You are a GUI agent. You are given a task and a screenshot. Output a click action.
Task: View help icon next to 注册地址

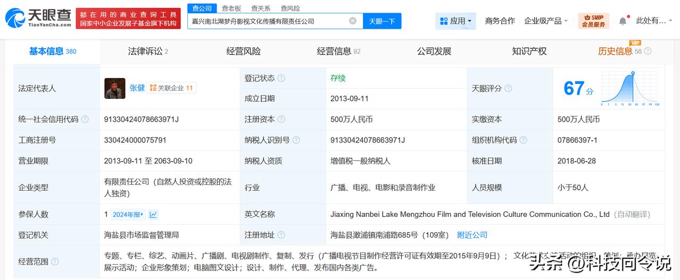(x=281, y=235)
